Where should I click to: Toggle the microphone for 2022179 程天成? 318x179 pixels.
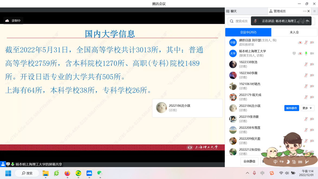[306, 97]
